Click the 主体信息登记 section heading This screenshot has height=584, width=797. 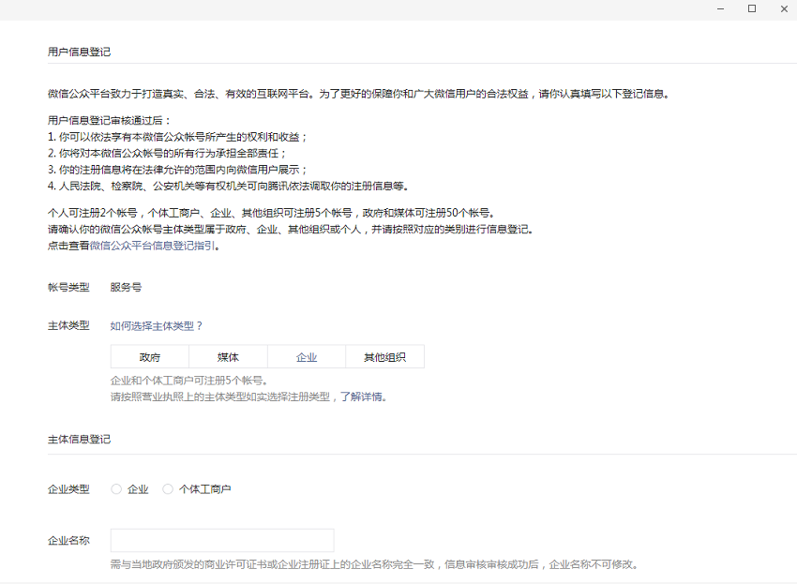79,439
